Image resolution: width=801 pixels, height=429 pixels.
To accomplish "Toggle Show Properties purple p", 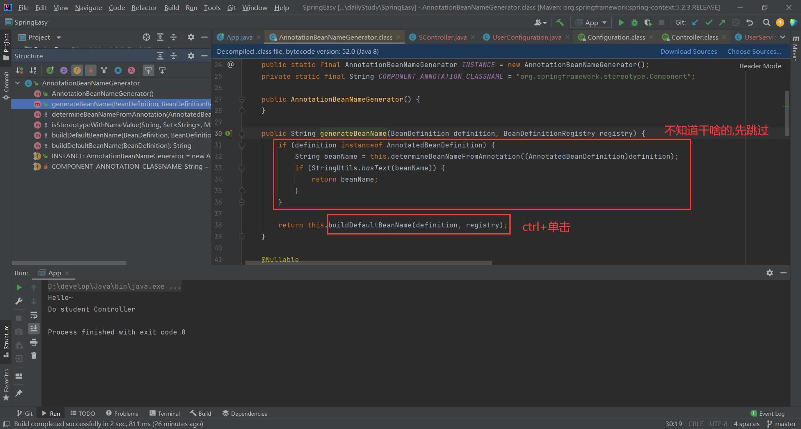I will coord(64,70).
